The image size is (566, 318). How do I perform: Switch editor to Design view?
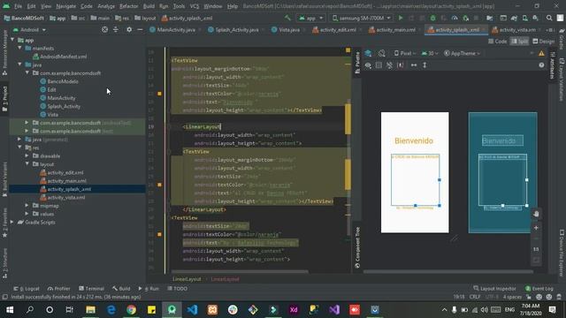pos(543,42)
